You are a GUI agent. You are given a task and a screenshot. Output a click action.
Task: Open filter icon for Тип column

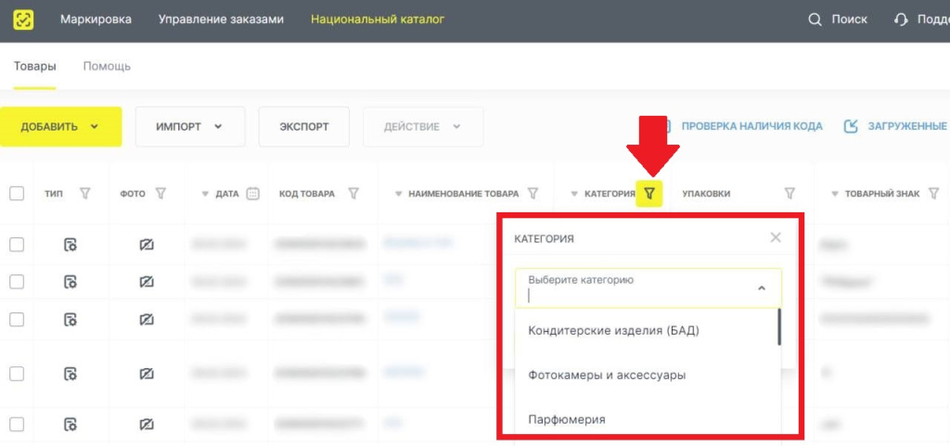(x=85, y=194)
